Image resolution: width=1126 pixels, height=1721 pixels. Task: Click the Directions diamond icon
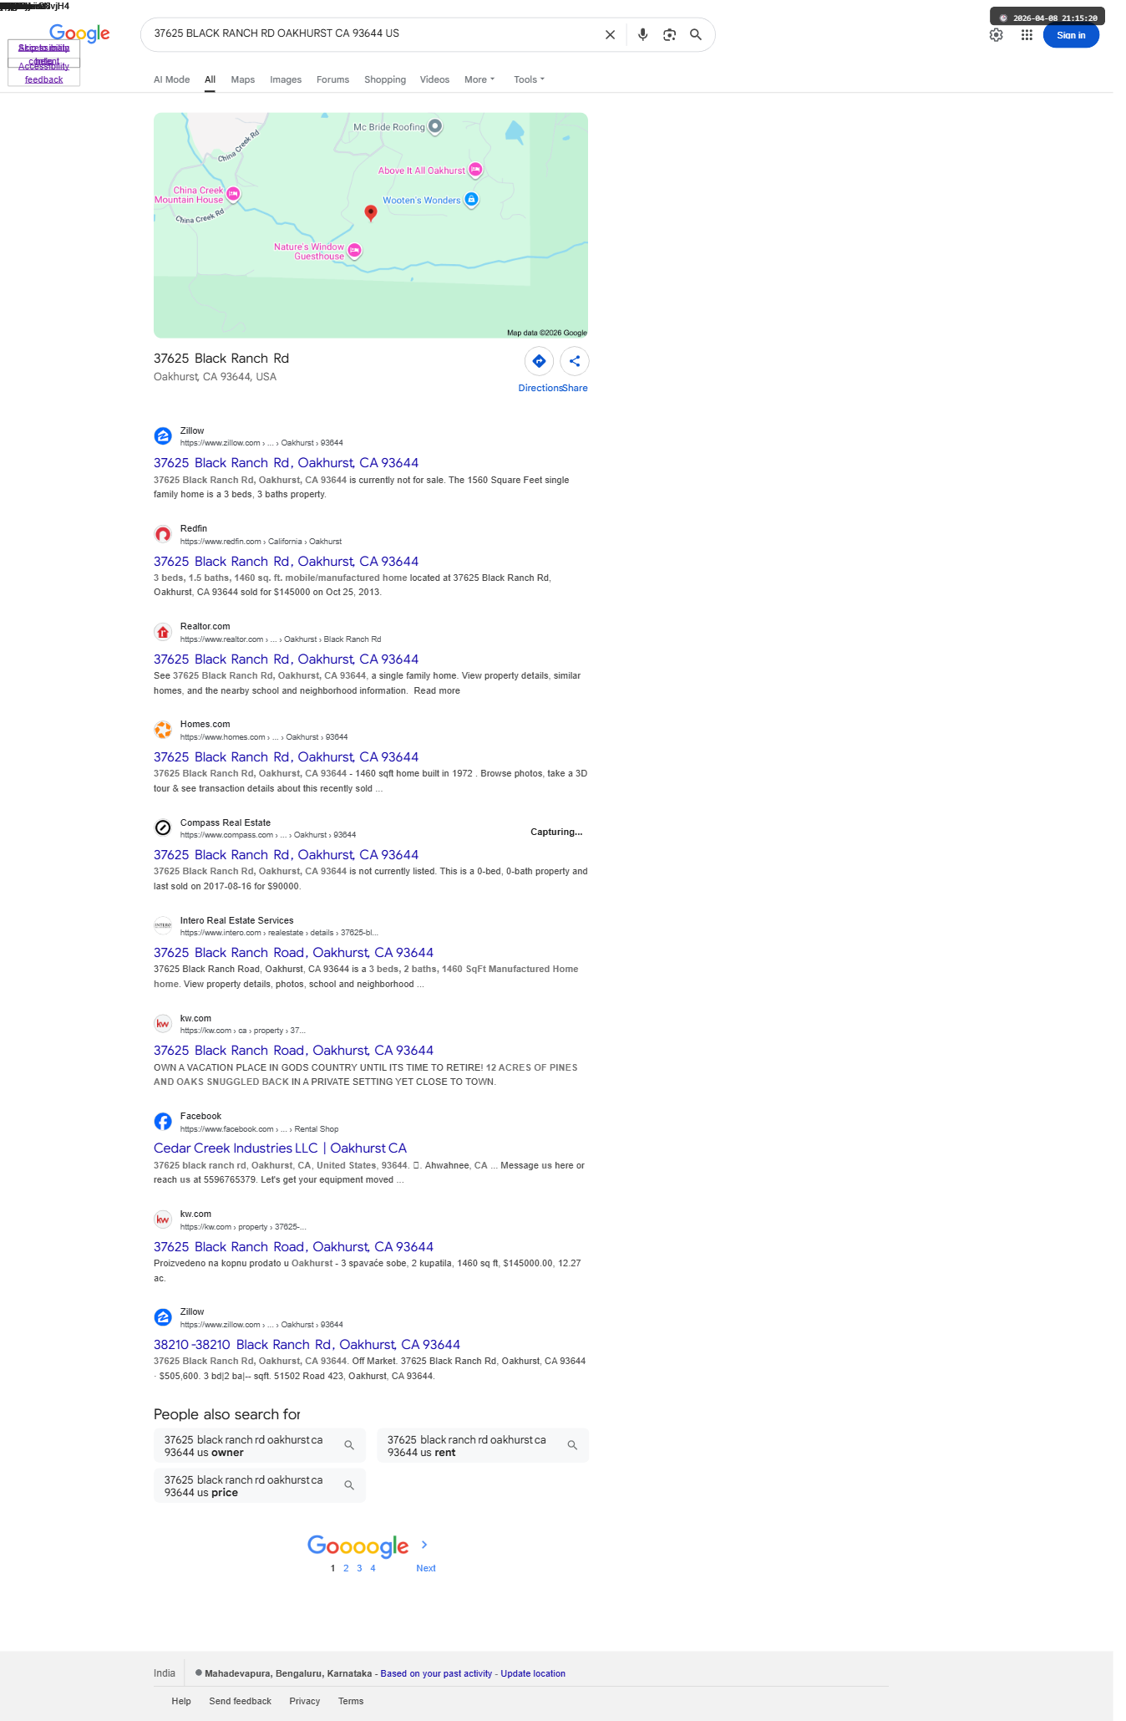(x=539, y=361)
